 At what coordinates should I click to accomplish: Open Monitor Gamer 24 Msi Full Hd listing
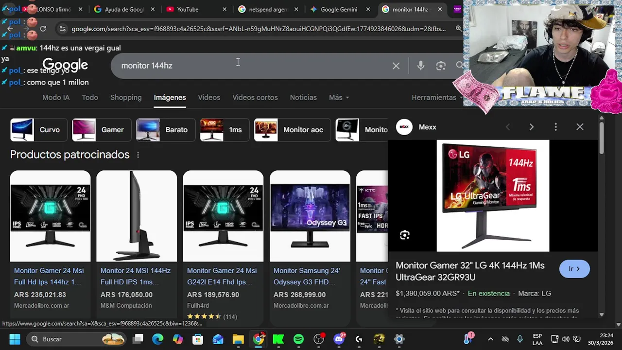(49, 276)
